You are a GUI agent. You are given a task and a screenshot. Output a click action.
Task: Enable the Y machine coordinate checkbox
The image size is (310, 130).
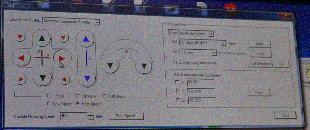coord(178,91)
